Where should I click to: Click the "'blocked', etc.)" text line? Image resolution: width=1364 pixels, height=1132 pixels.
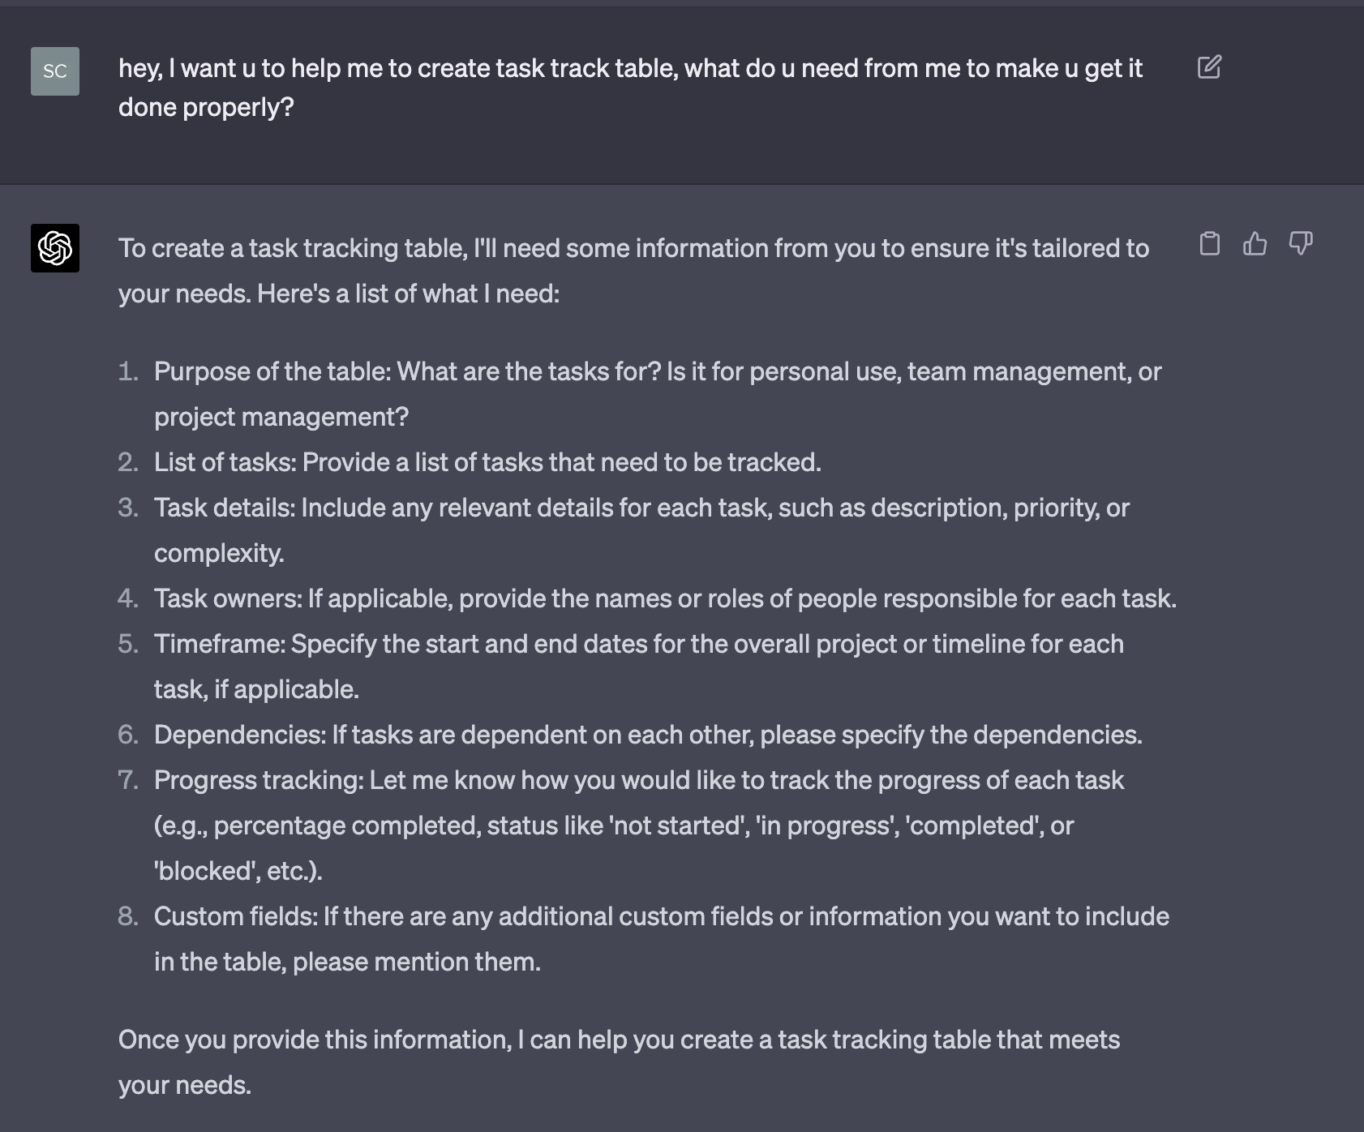coord(238,871)
